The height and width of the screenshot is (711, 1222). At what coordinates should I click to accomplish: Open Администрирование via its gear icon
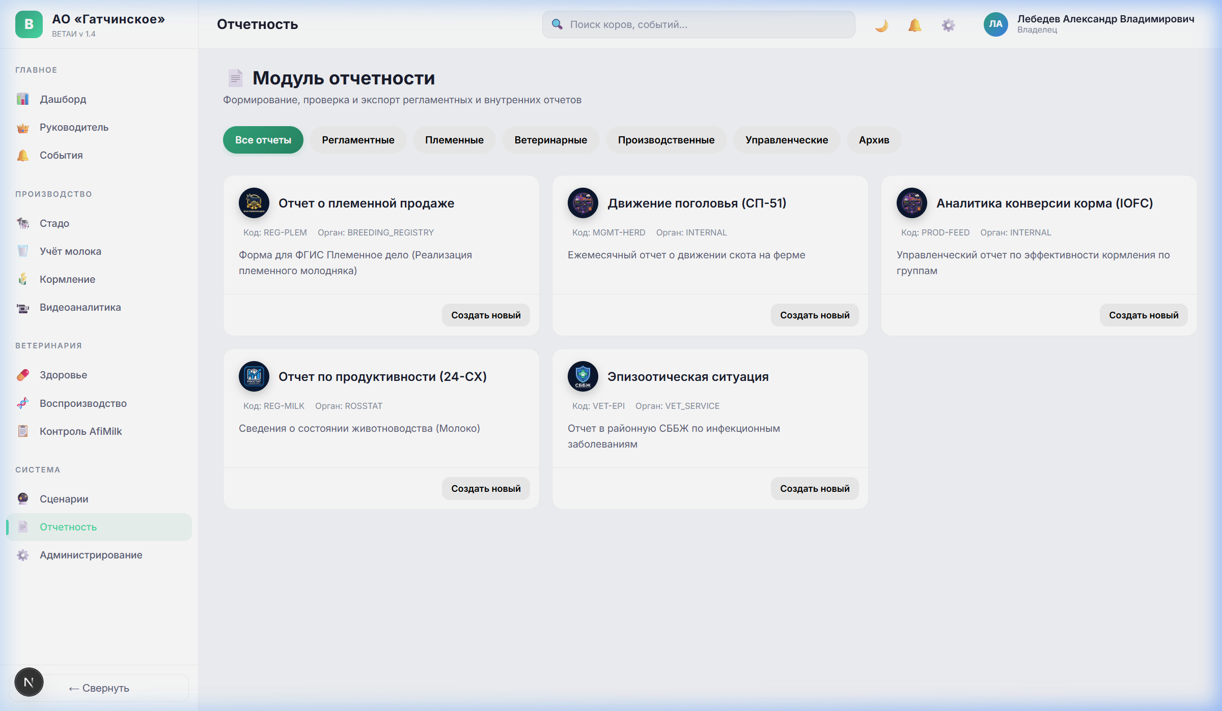(x=22, y=555)
